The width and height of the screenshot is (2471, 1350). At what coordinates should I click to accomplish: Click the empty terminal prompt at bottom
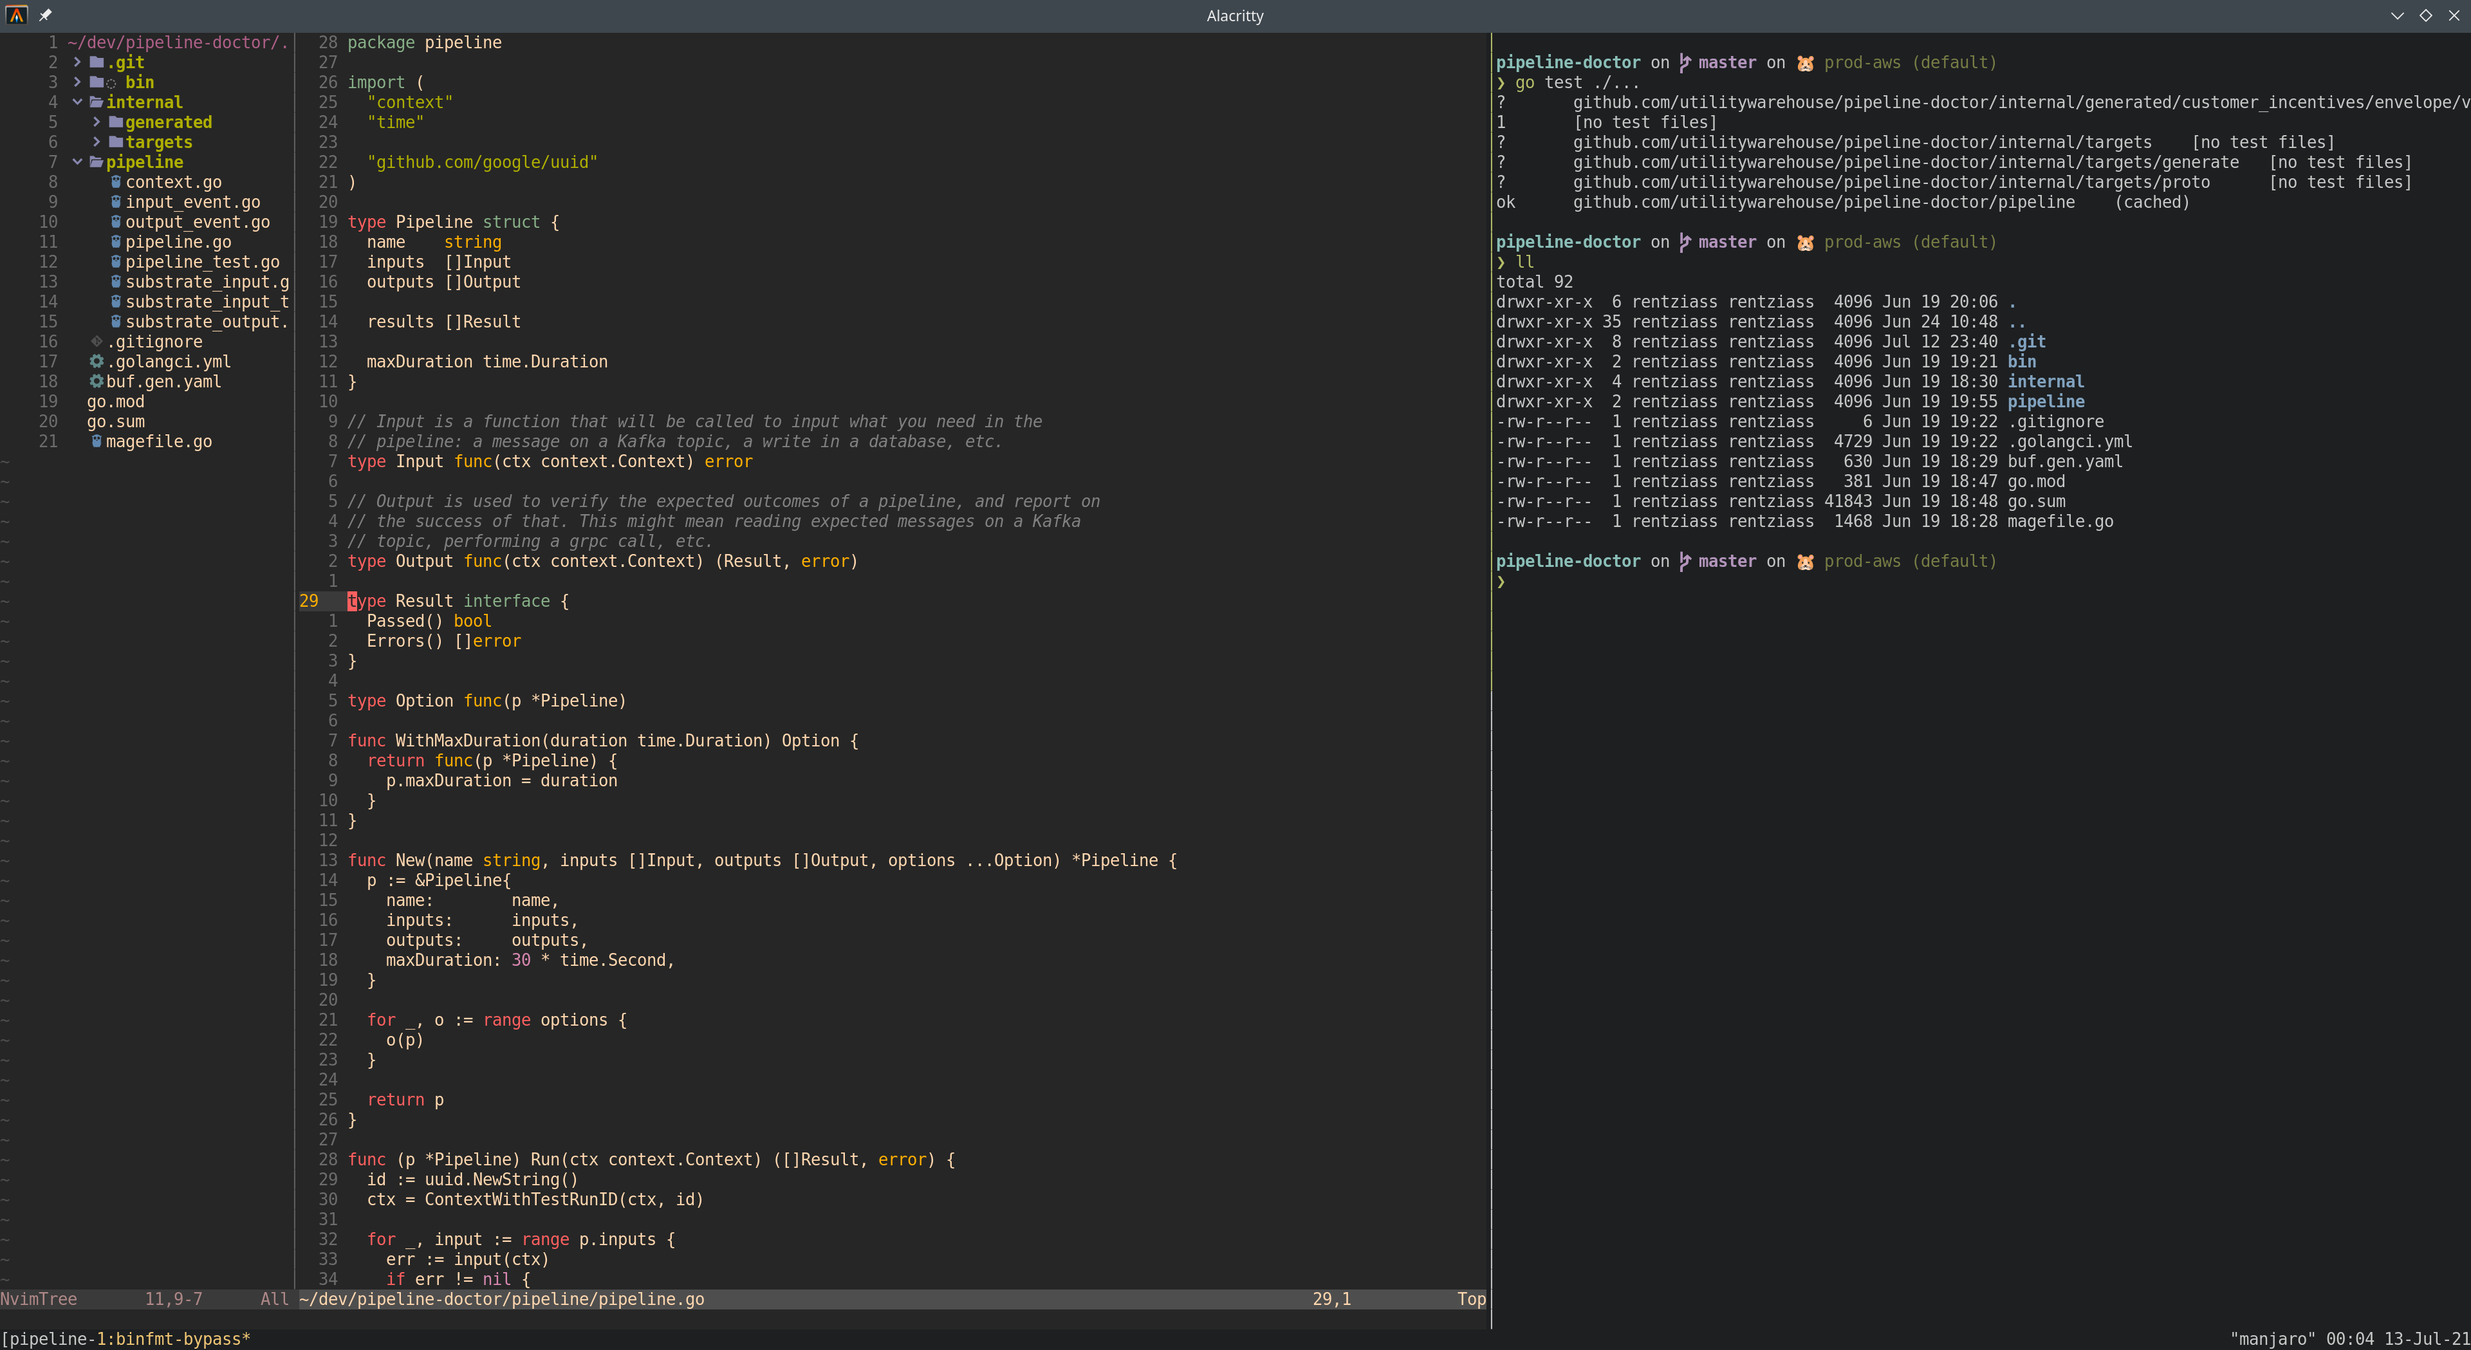point(1501,582)
